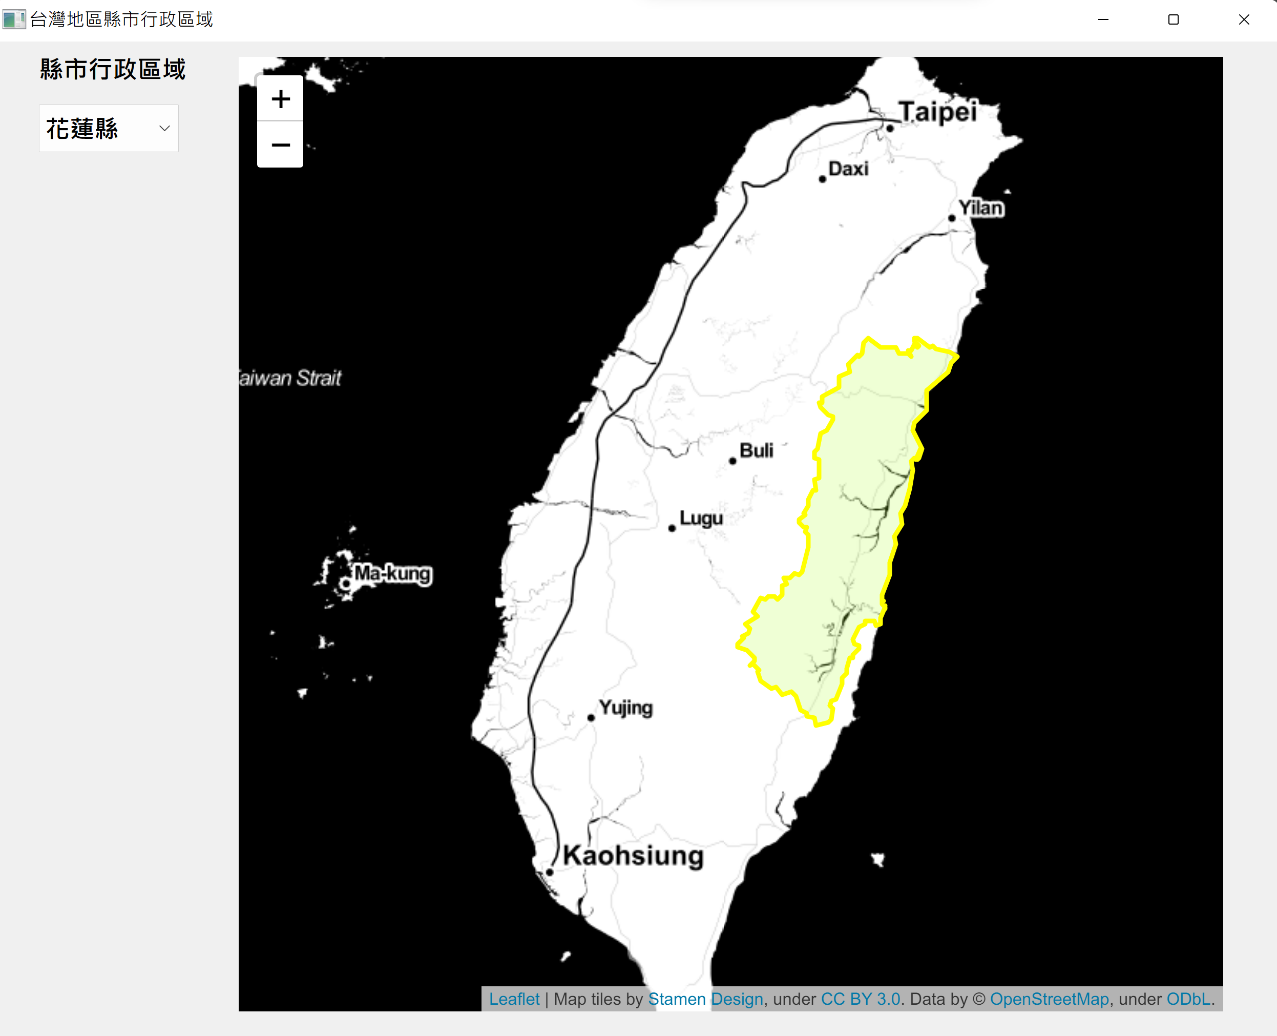Click the Taipei city label on map
The height and width of the screenshot is (1036, 1277).
pos(937,112)
